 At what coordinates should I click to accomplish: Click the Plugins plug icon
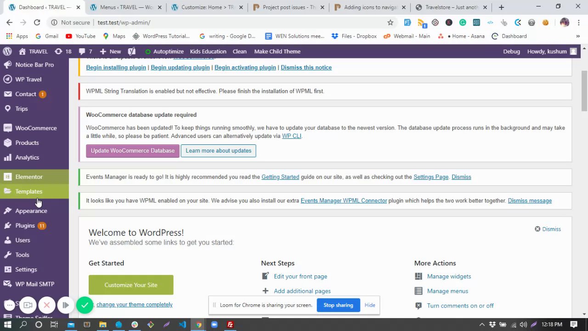point(7,225)
